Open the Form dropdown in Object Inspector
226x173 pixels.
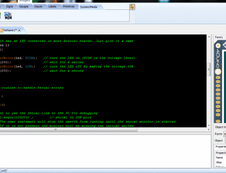click(x=225, y=134)
